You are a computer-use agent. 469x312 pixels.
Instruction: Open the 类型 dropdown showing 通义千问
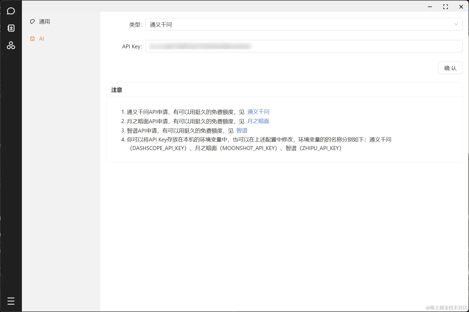click(x=304, y=24)
